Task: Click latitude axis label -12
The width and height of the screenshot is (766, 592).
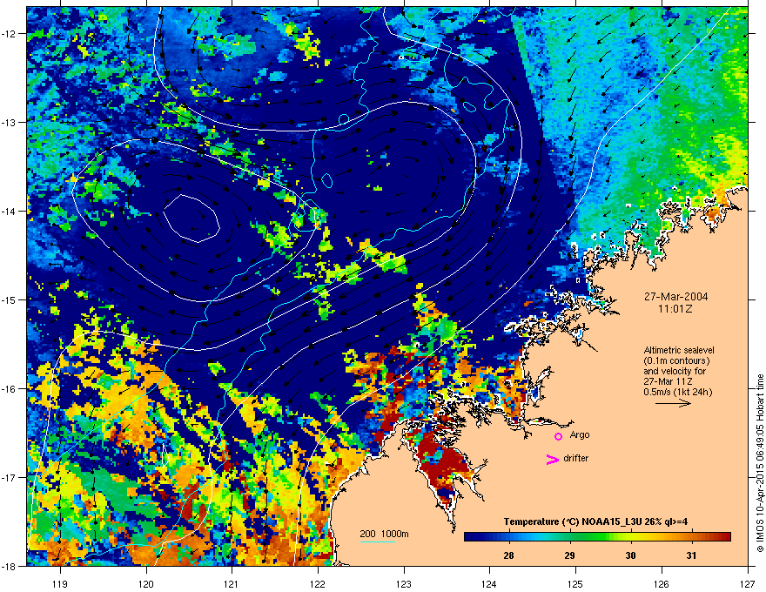Action: tap(10, 33)
